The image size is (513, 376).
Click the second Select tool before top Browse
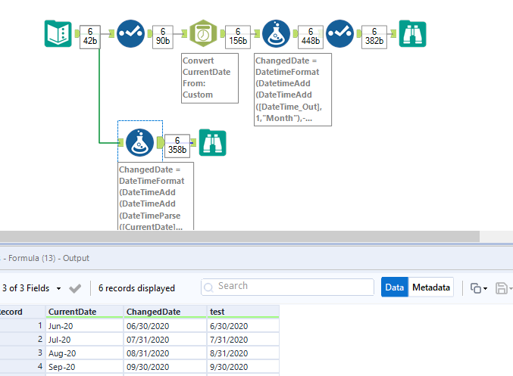340,34
